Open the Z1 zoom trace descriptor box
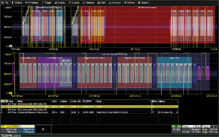 click(x=9, y=129)
